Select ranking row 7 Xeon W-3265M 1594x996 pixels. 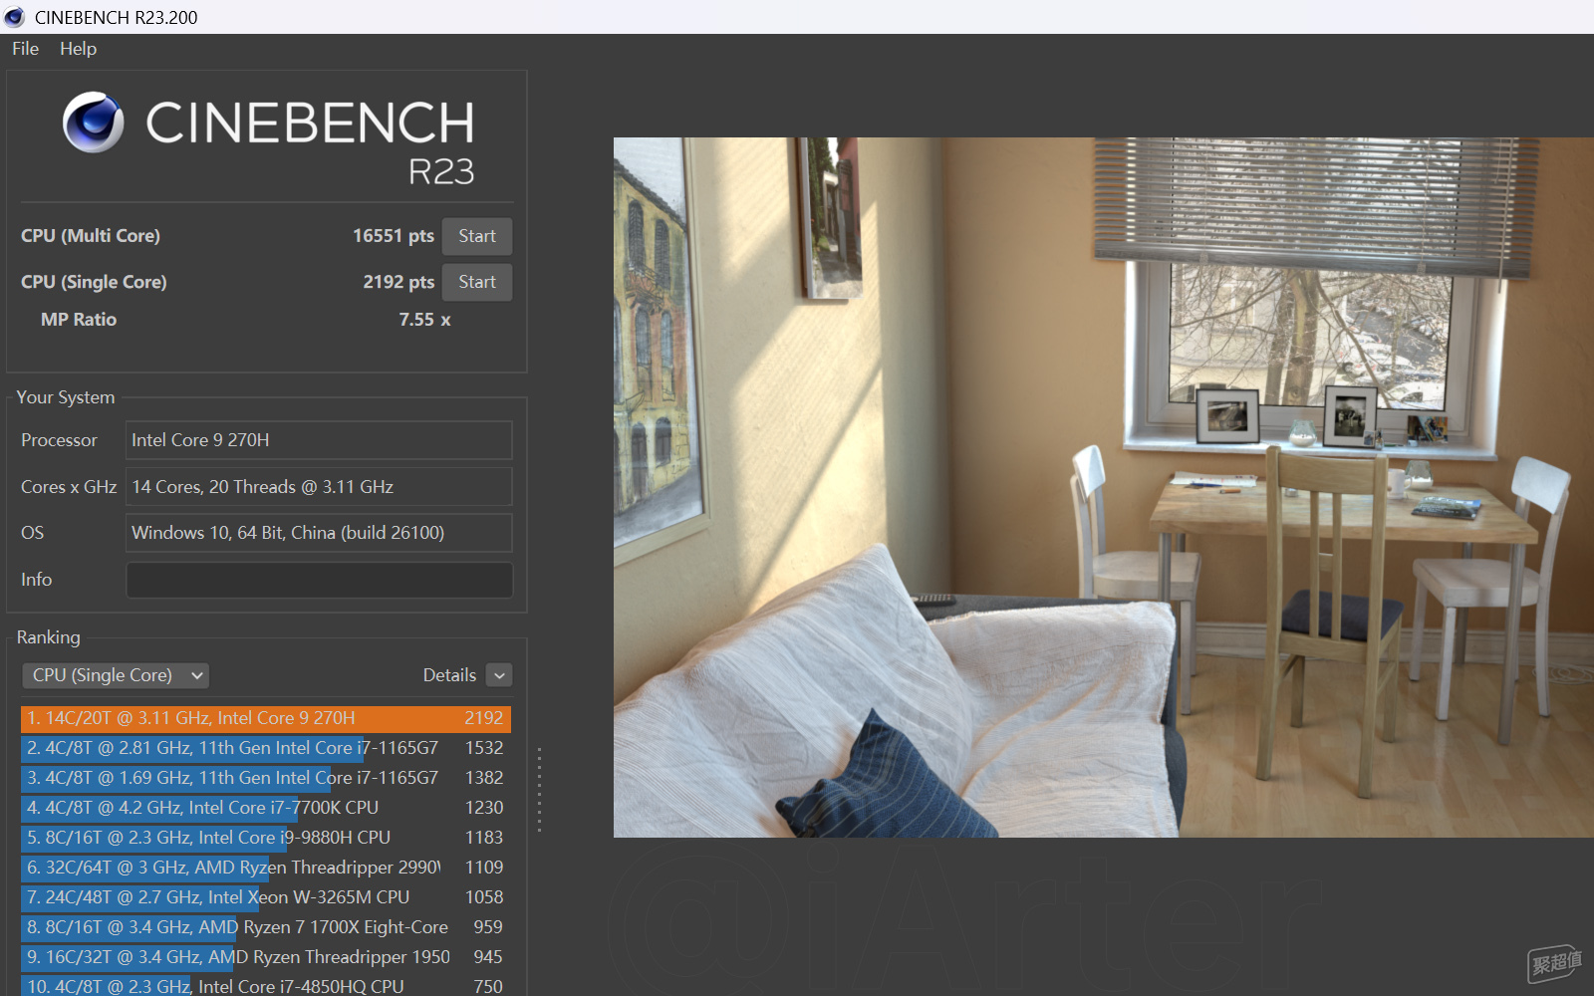[x=266, y=897]
